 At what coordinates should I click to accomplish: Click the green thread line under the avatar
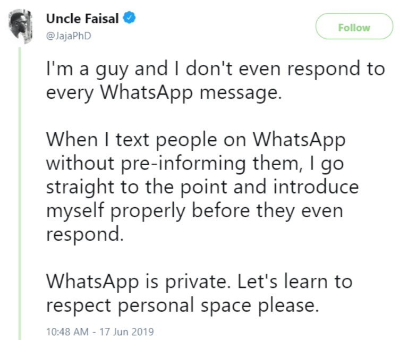[x=20, y=193]
